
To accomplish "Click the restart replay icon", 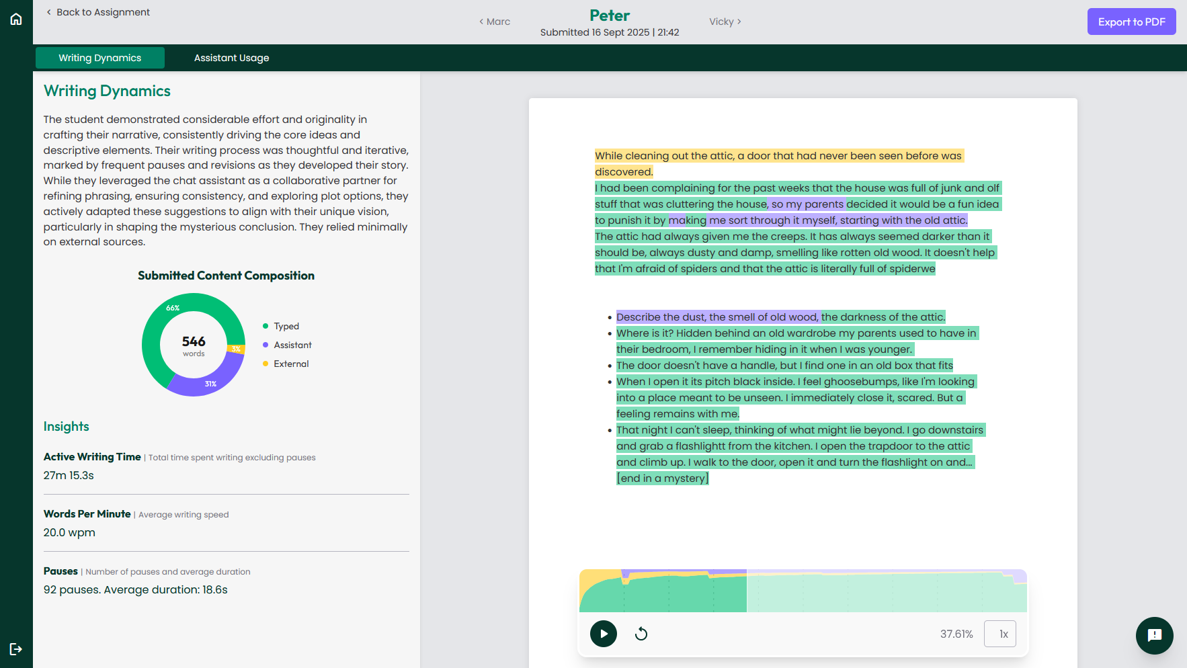I will coord(641,634).
